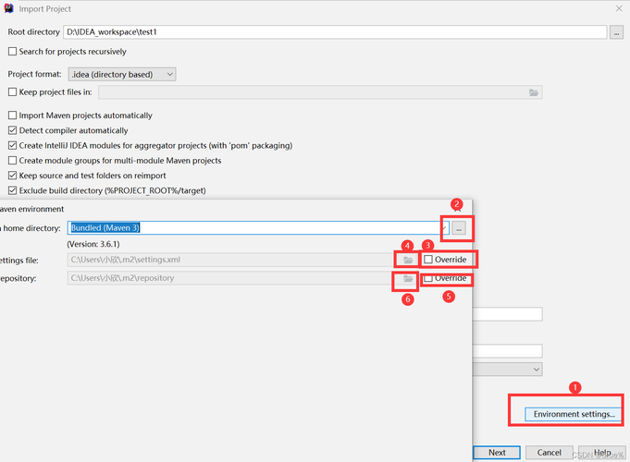
Task: Cancel the Import Project dialog
Action: [x=549, y=453]
